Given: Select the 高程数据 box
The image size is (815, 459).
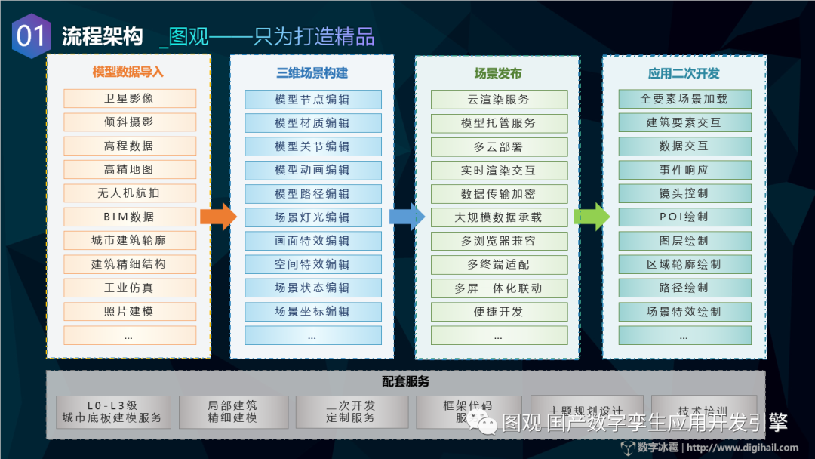Looking at the screenshot, I should point(130,146).
